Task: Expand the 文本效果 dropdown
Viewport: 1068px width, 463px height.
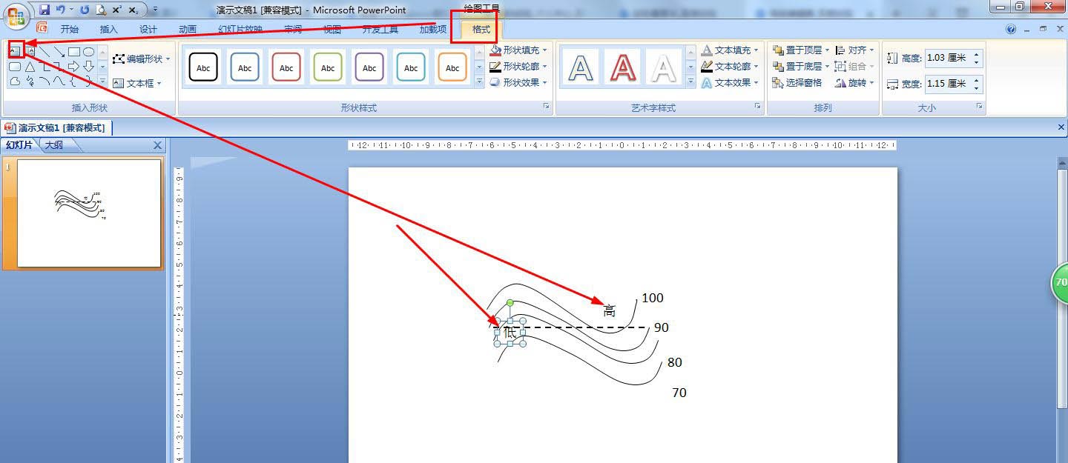Action: point(731,83)
